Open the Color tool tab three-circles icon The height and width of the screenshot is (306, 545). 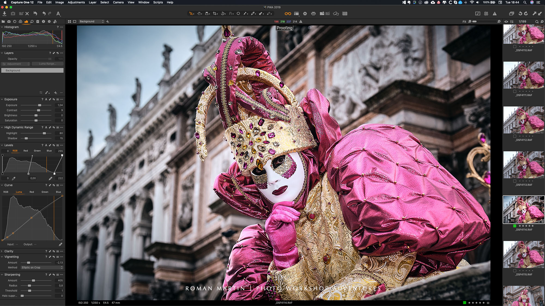pyautogui.click(x=20, y=21)
